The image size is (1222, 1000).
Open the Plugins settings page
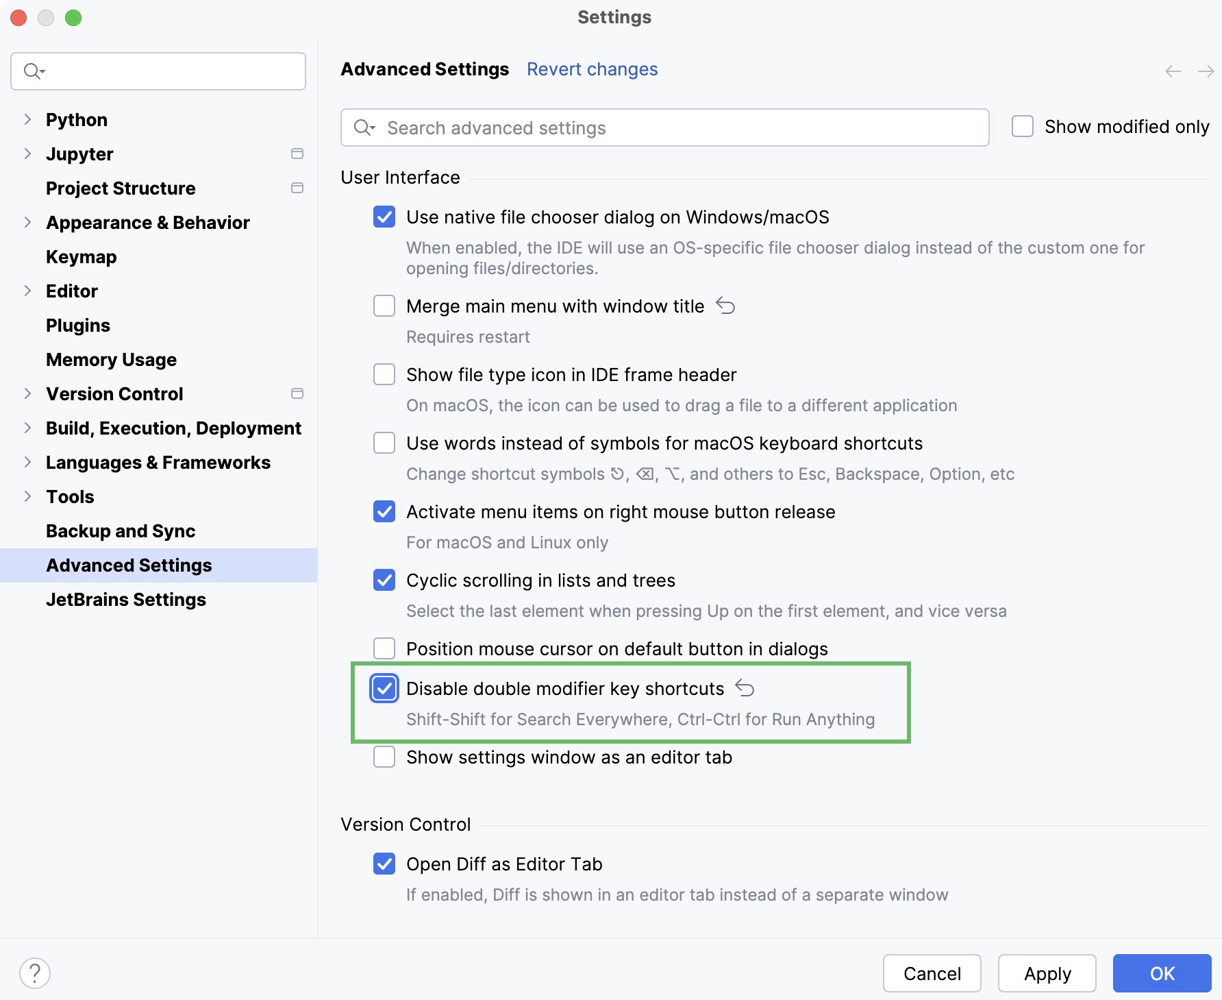(x=78, y=325)
